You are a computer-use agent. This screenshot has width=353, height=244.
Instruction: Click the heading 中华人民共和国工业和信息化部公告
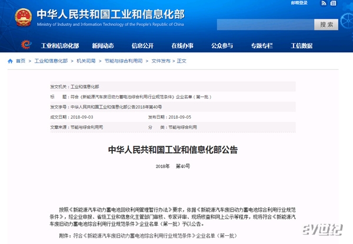(x=173, y=150)
